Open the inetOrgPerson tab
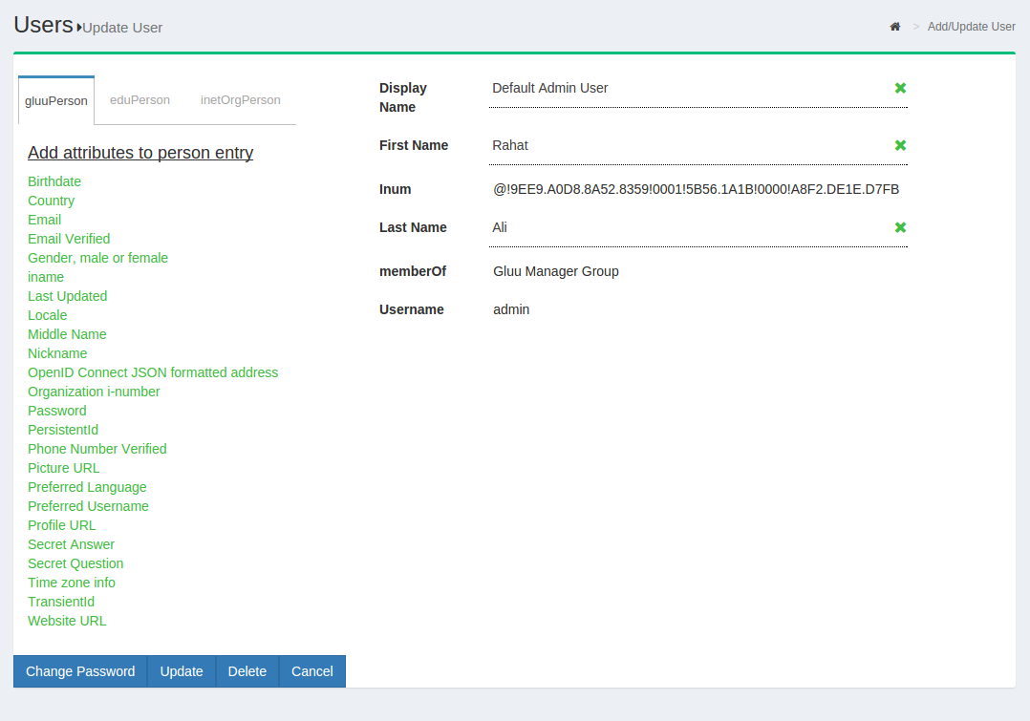The image size is (1030, 721). (x=240, y=99)
